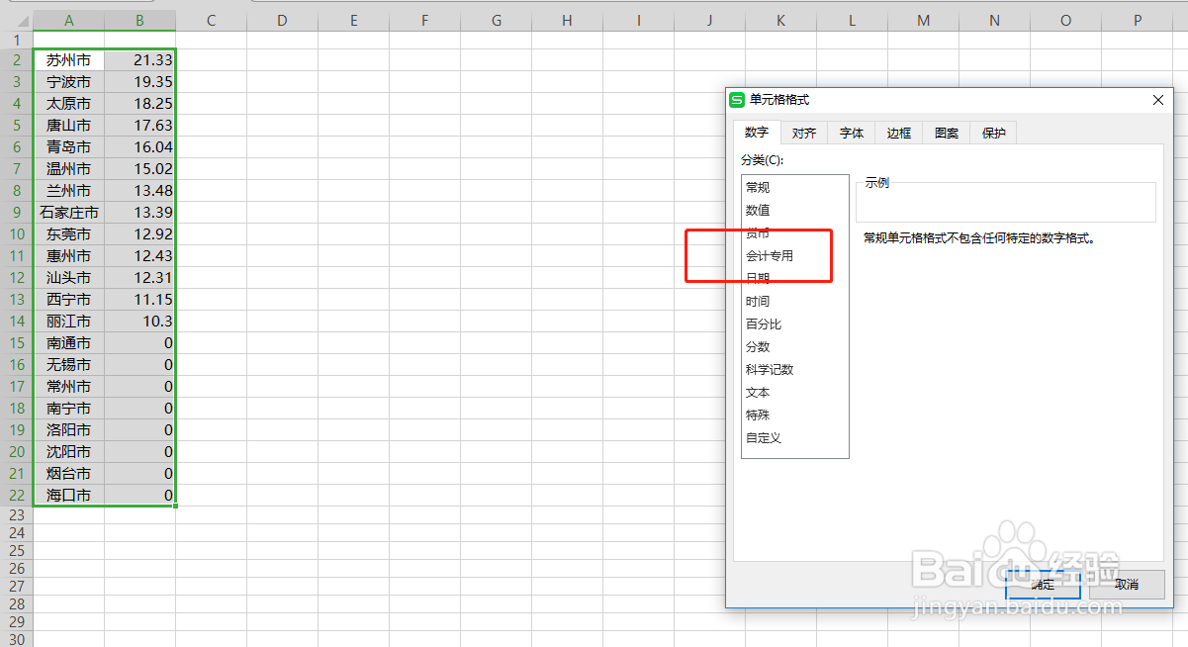The image size is (1188, 647).
Task: Click cell with value 10.3
Action: [x=139, y=321]
